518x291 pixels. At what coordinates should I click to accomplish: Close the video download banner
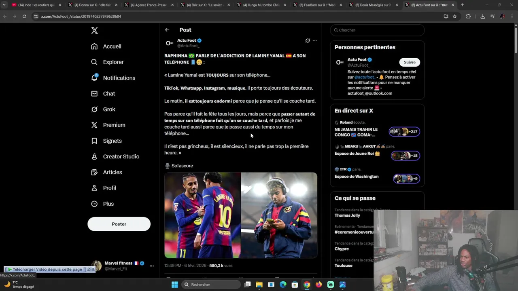pyautogui.click(x=93, y=269)
